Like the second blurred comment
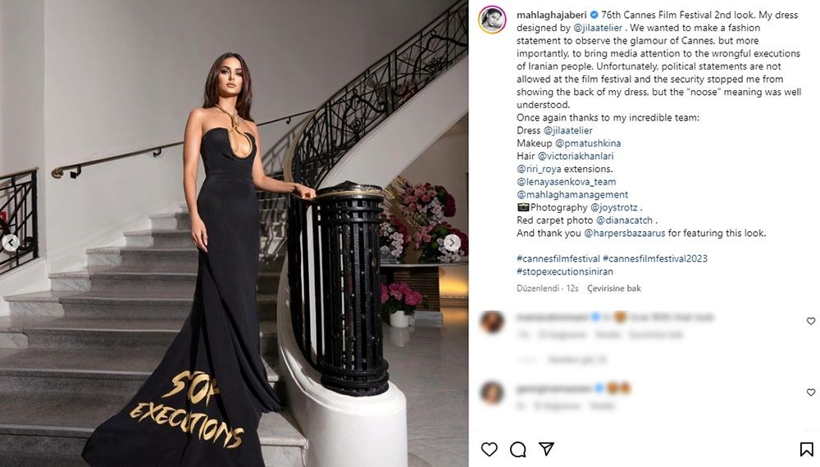 811,392
